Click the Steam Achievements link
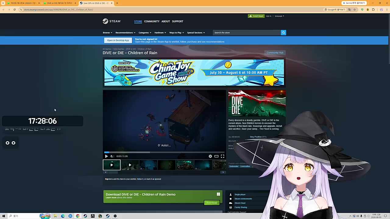Viewport: 390px width, 219px height. click(243, 199)
